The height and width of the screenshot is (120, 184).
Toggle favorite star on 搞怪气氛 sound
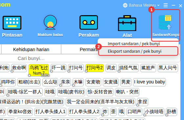119,71
